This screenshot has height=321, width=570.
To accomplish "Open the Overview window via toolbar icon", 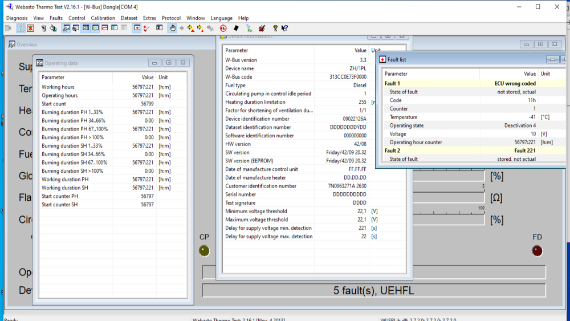I will click(x=66, y=28).
